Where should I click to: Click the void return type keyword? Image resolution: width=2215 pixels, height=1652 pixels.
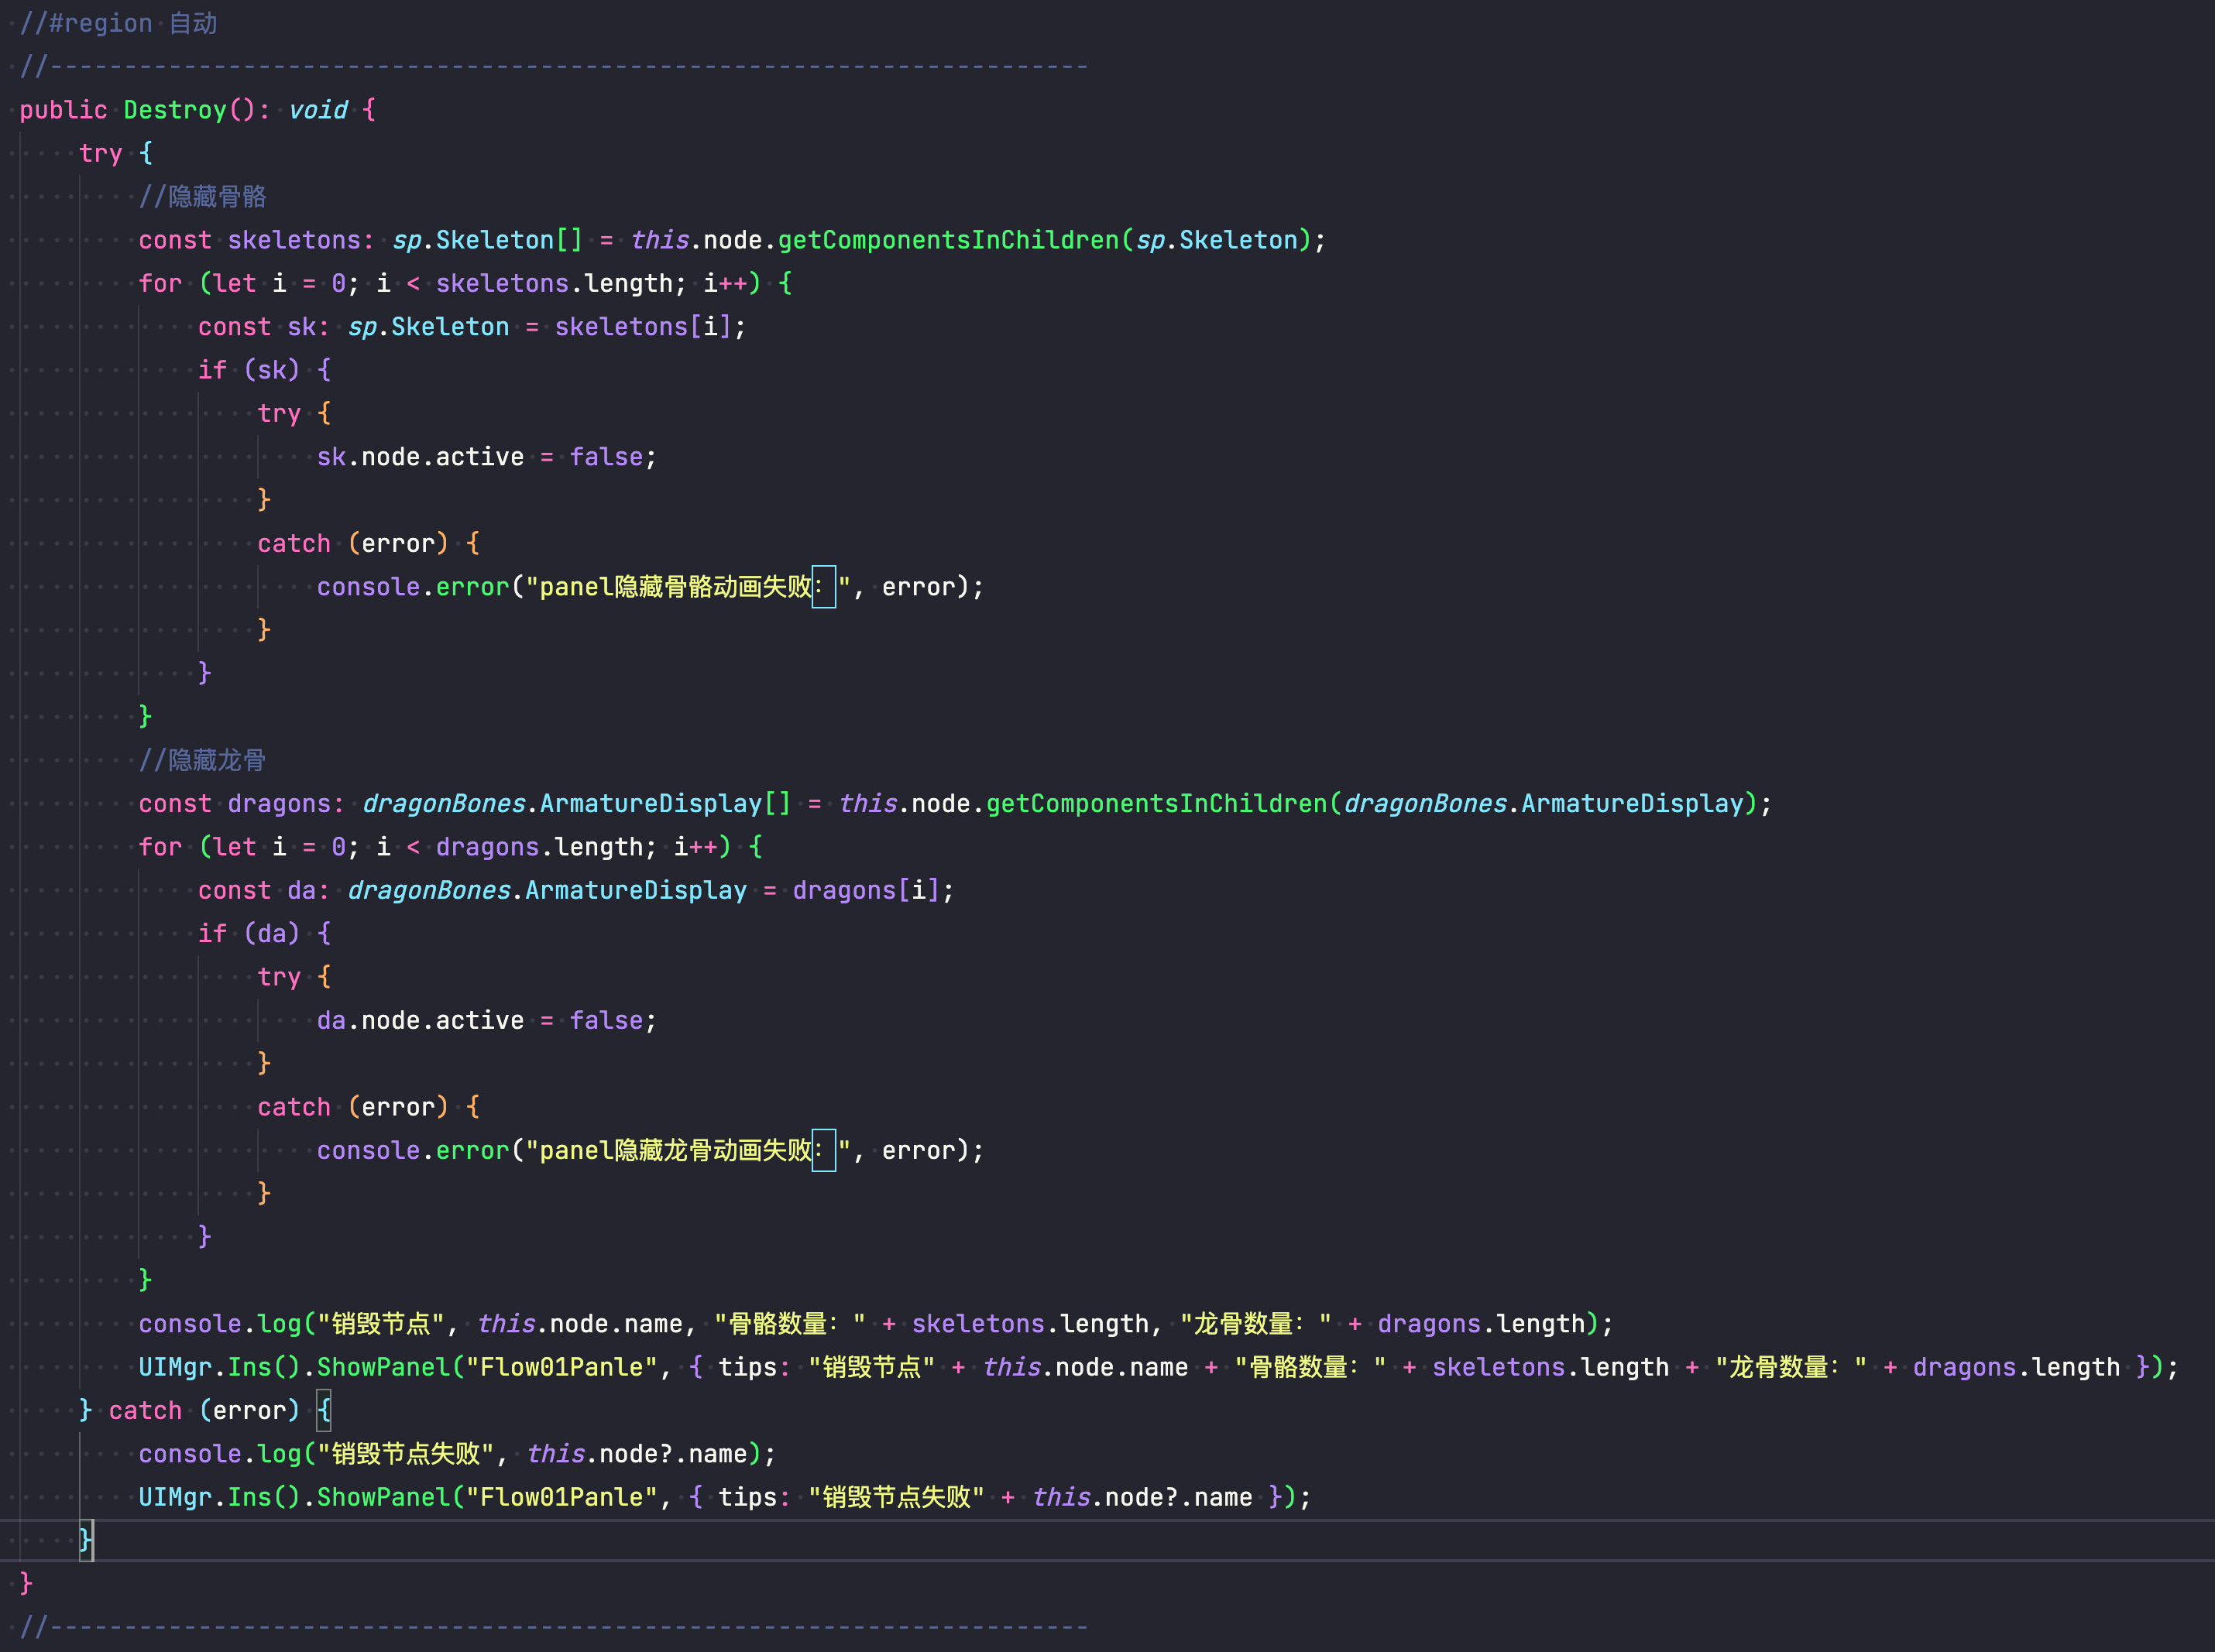click(317, 110)
